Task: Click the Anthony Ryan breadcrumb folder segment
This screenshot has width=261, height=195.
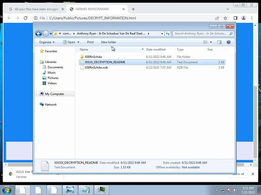Action: 111,34
